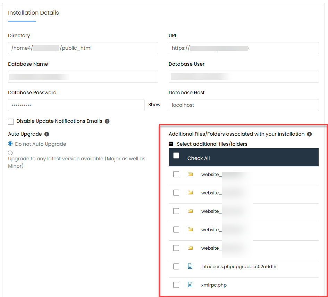Open the info tooltip for Additional Files/Folders
The image size is (328, 297).
(x=309, y=134)
